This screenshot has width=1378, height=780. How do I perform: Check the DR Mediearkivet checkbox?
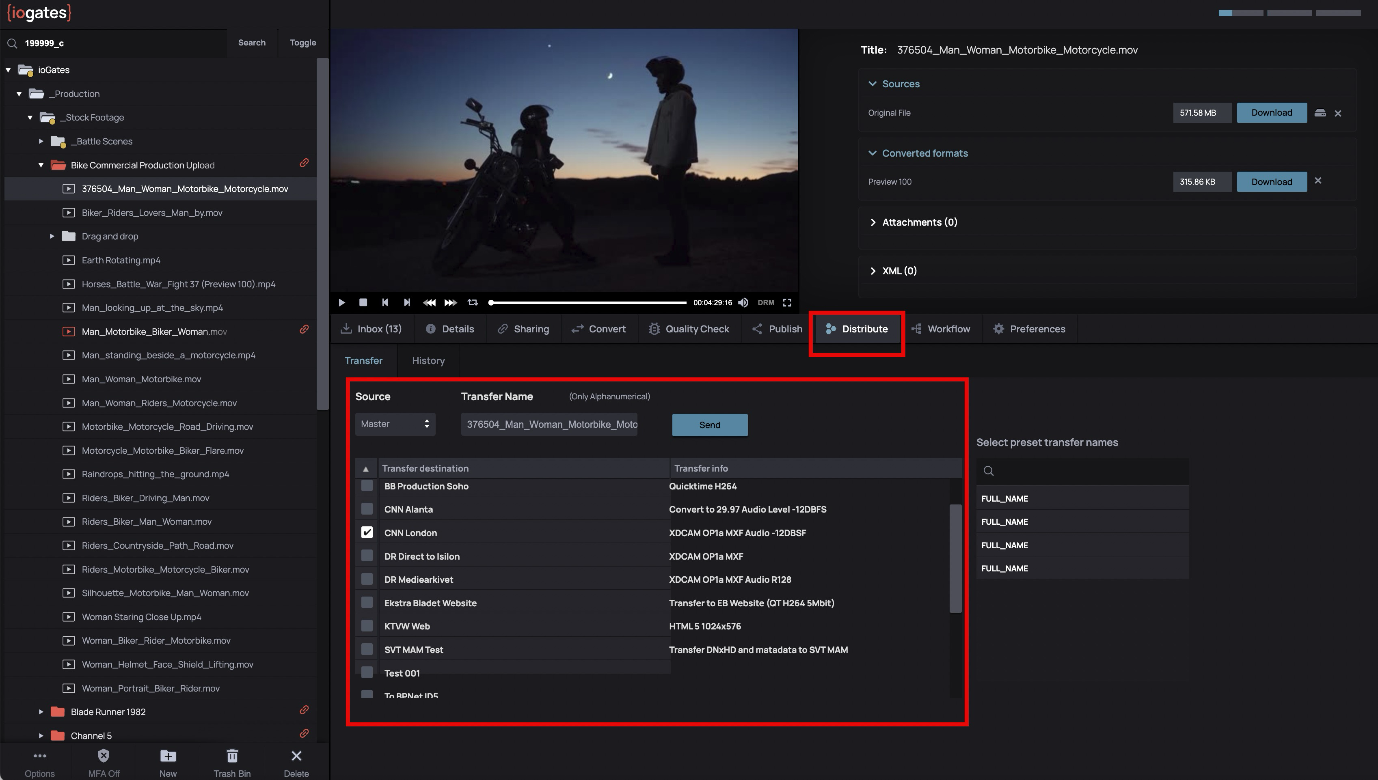367,579
